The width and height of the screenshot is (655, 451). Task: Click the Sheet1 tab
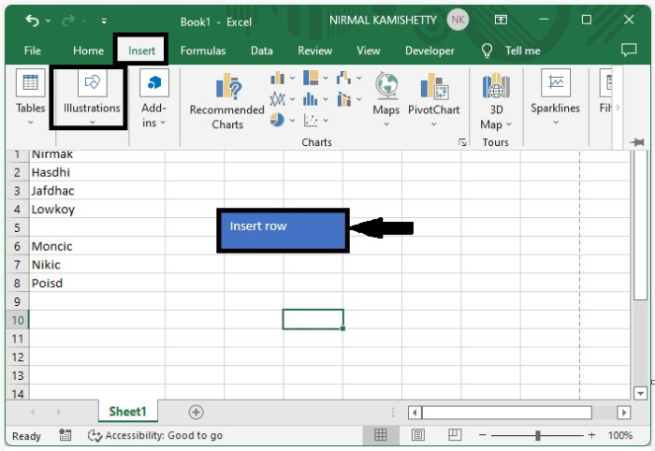pyautogui.click(x=128, y=412)
